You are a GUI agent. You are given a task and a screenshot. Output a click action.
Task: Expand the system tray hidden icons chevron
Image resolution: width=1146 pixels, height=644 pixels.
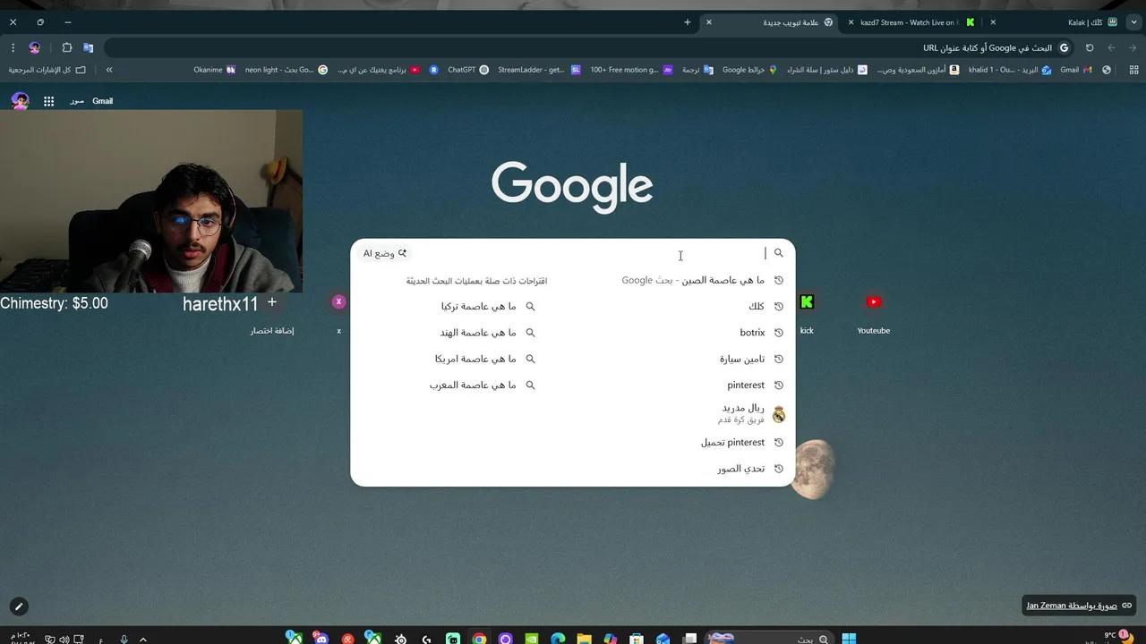tap(143, 639)
